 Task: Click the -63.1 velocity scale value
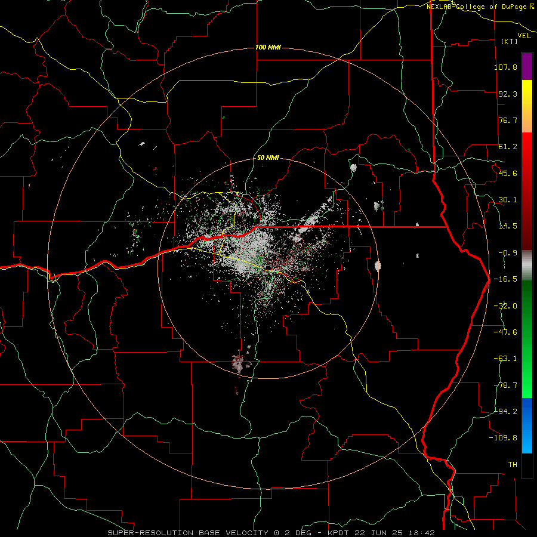coord(505,359)
